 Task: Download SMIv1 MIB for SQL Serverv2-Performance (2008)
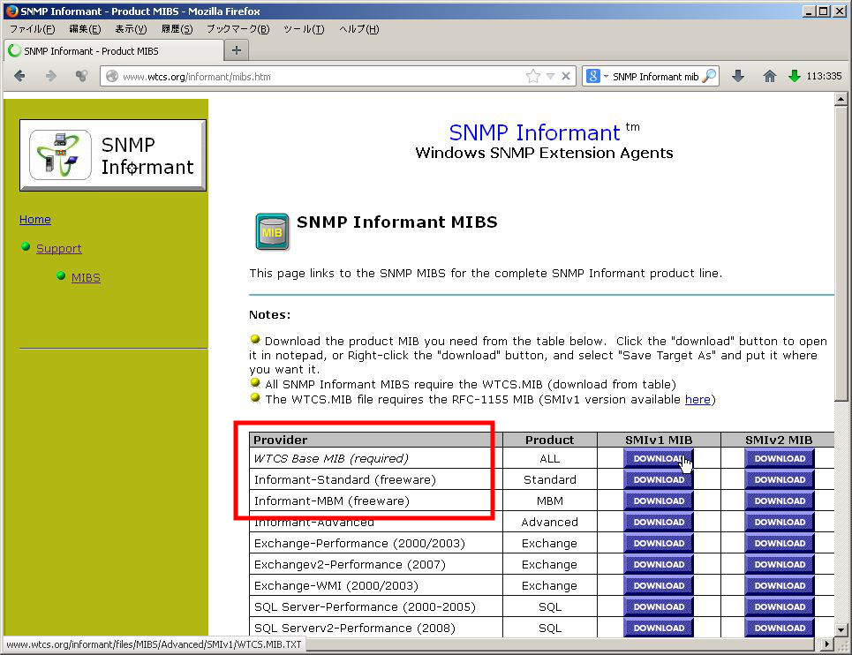coord(659,628)
